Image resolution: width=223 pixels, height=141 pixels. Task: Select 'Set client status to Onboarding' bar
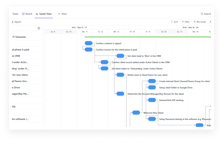[x=104, y=69]
